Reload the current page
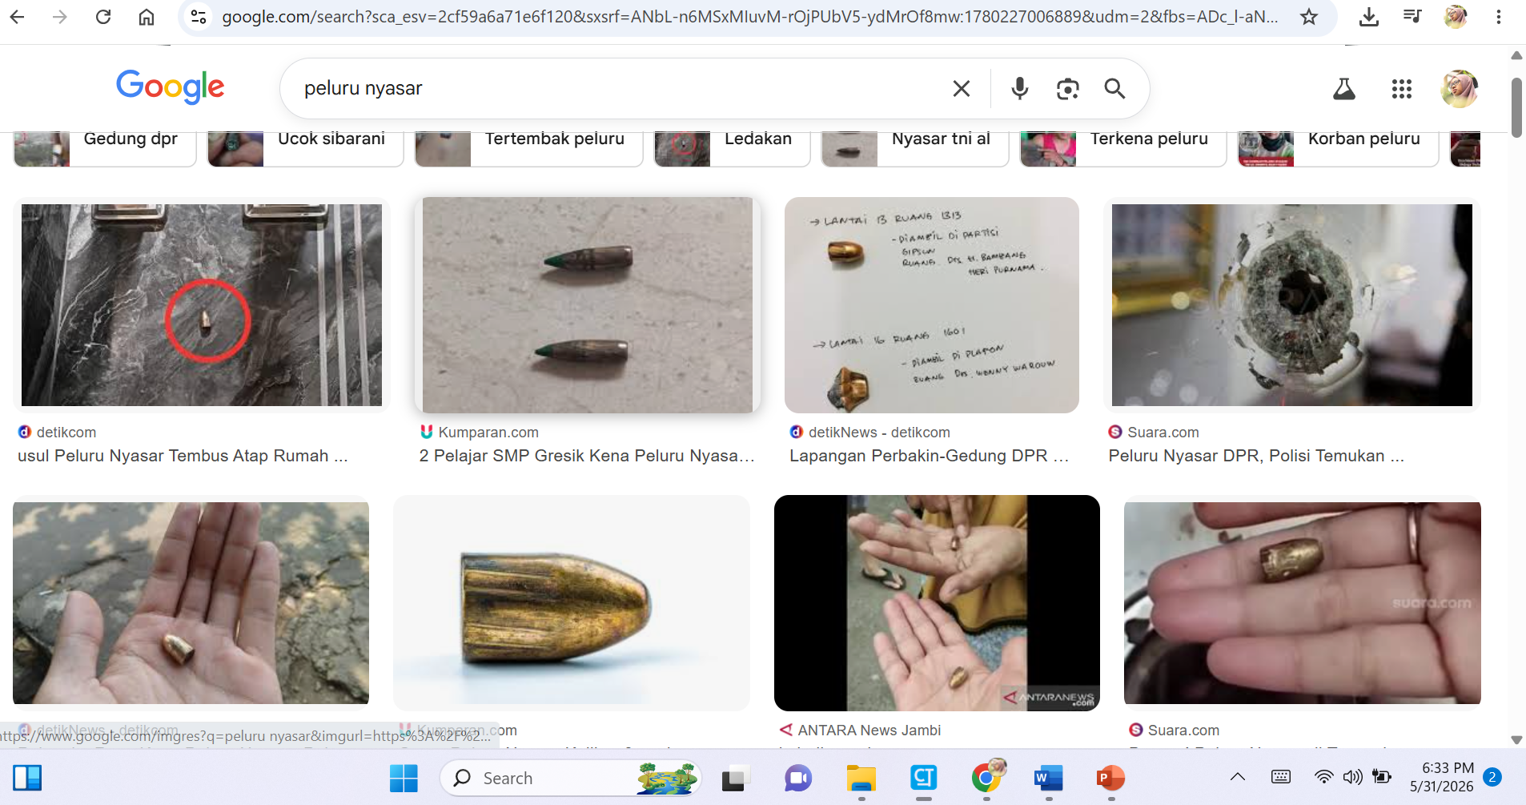The image size is (1526, 805). (x=103, y=17)
